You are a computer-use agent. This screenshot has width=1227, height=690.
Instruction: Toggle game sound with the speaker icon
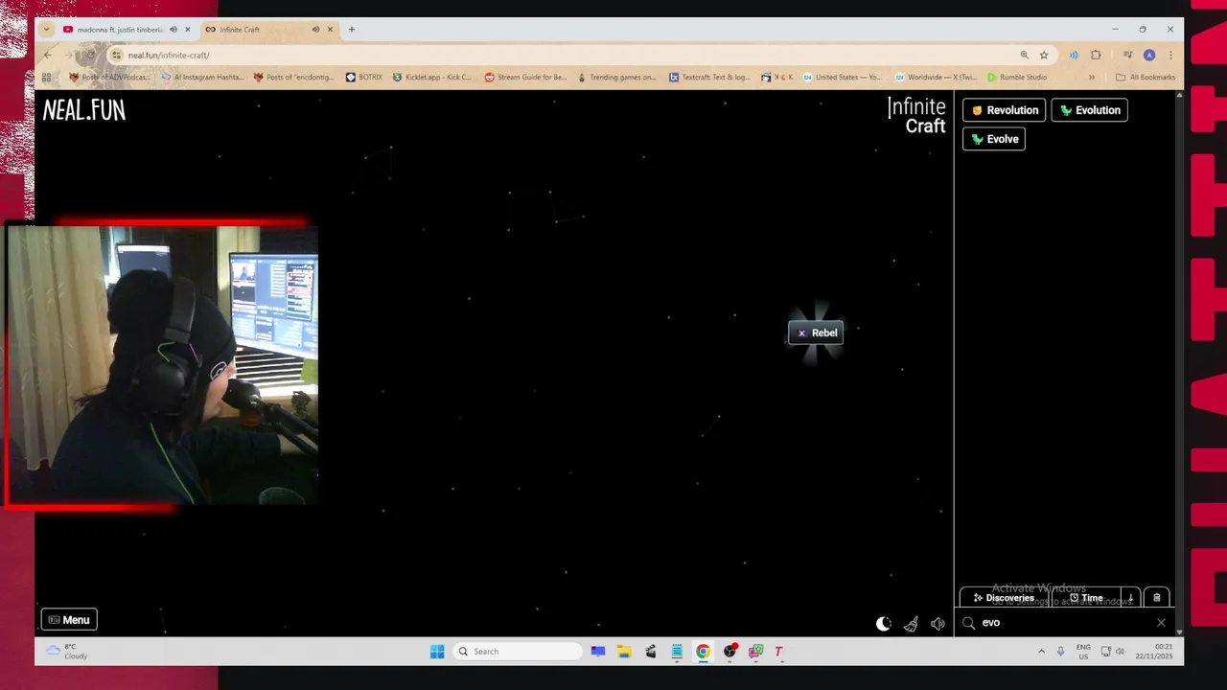(x=938, y=624)
